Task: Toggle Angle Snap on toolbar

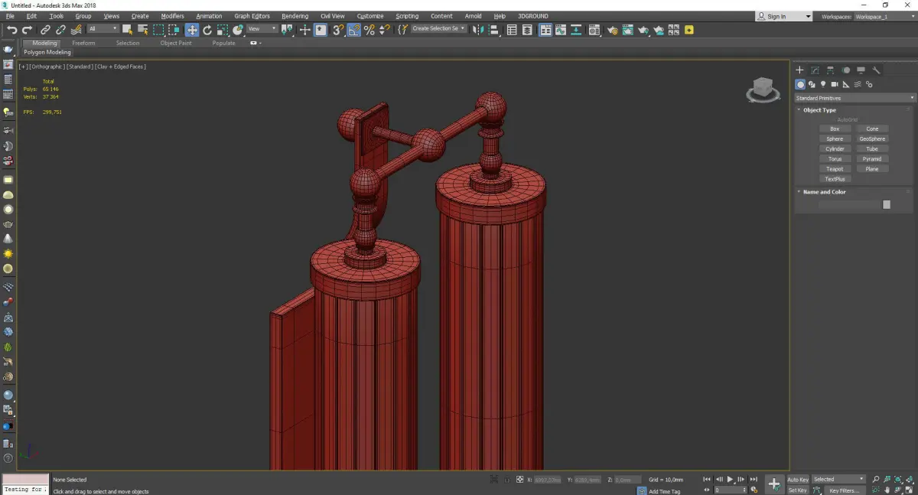Action: click(354, 30)
